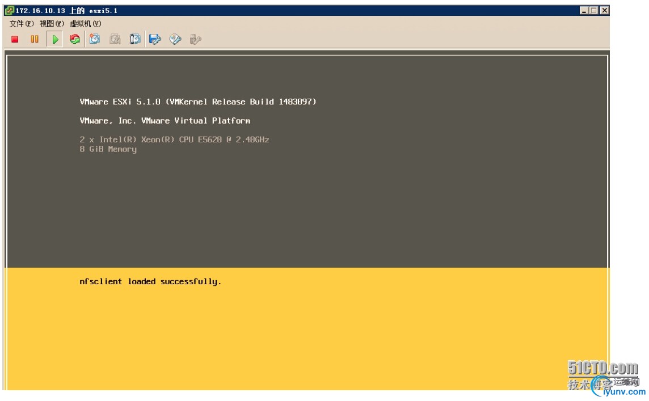Close the esxi5.1 console window
649x401 pixels.
pyautogui.click(x=604, y=10)
